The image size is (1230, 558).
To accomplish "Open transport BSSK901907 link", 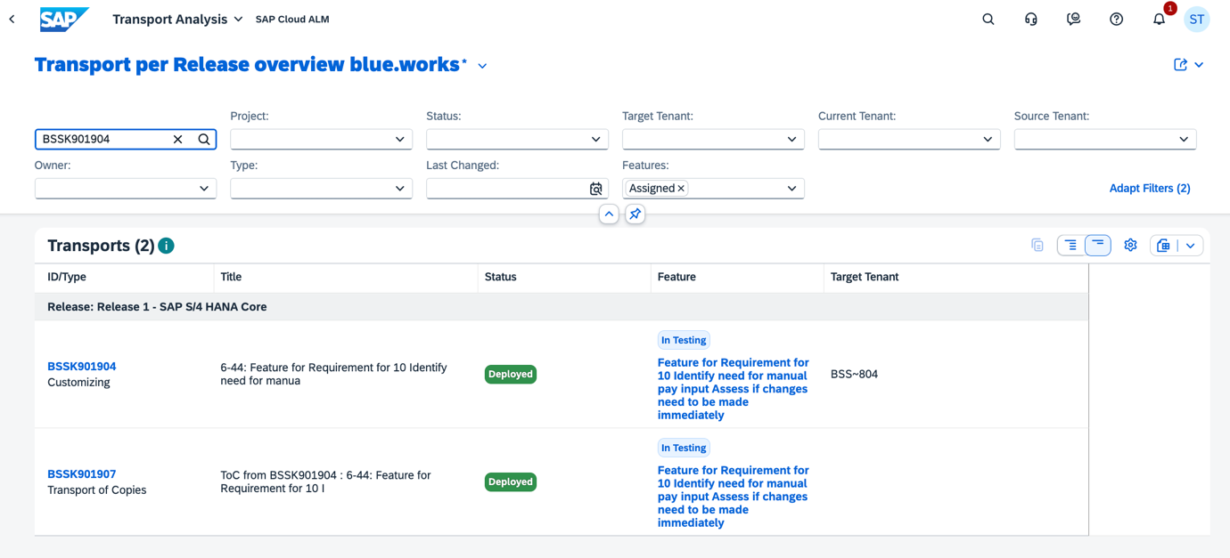I will tap(81, 473).
